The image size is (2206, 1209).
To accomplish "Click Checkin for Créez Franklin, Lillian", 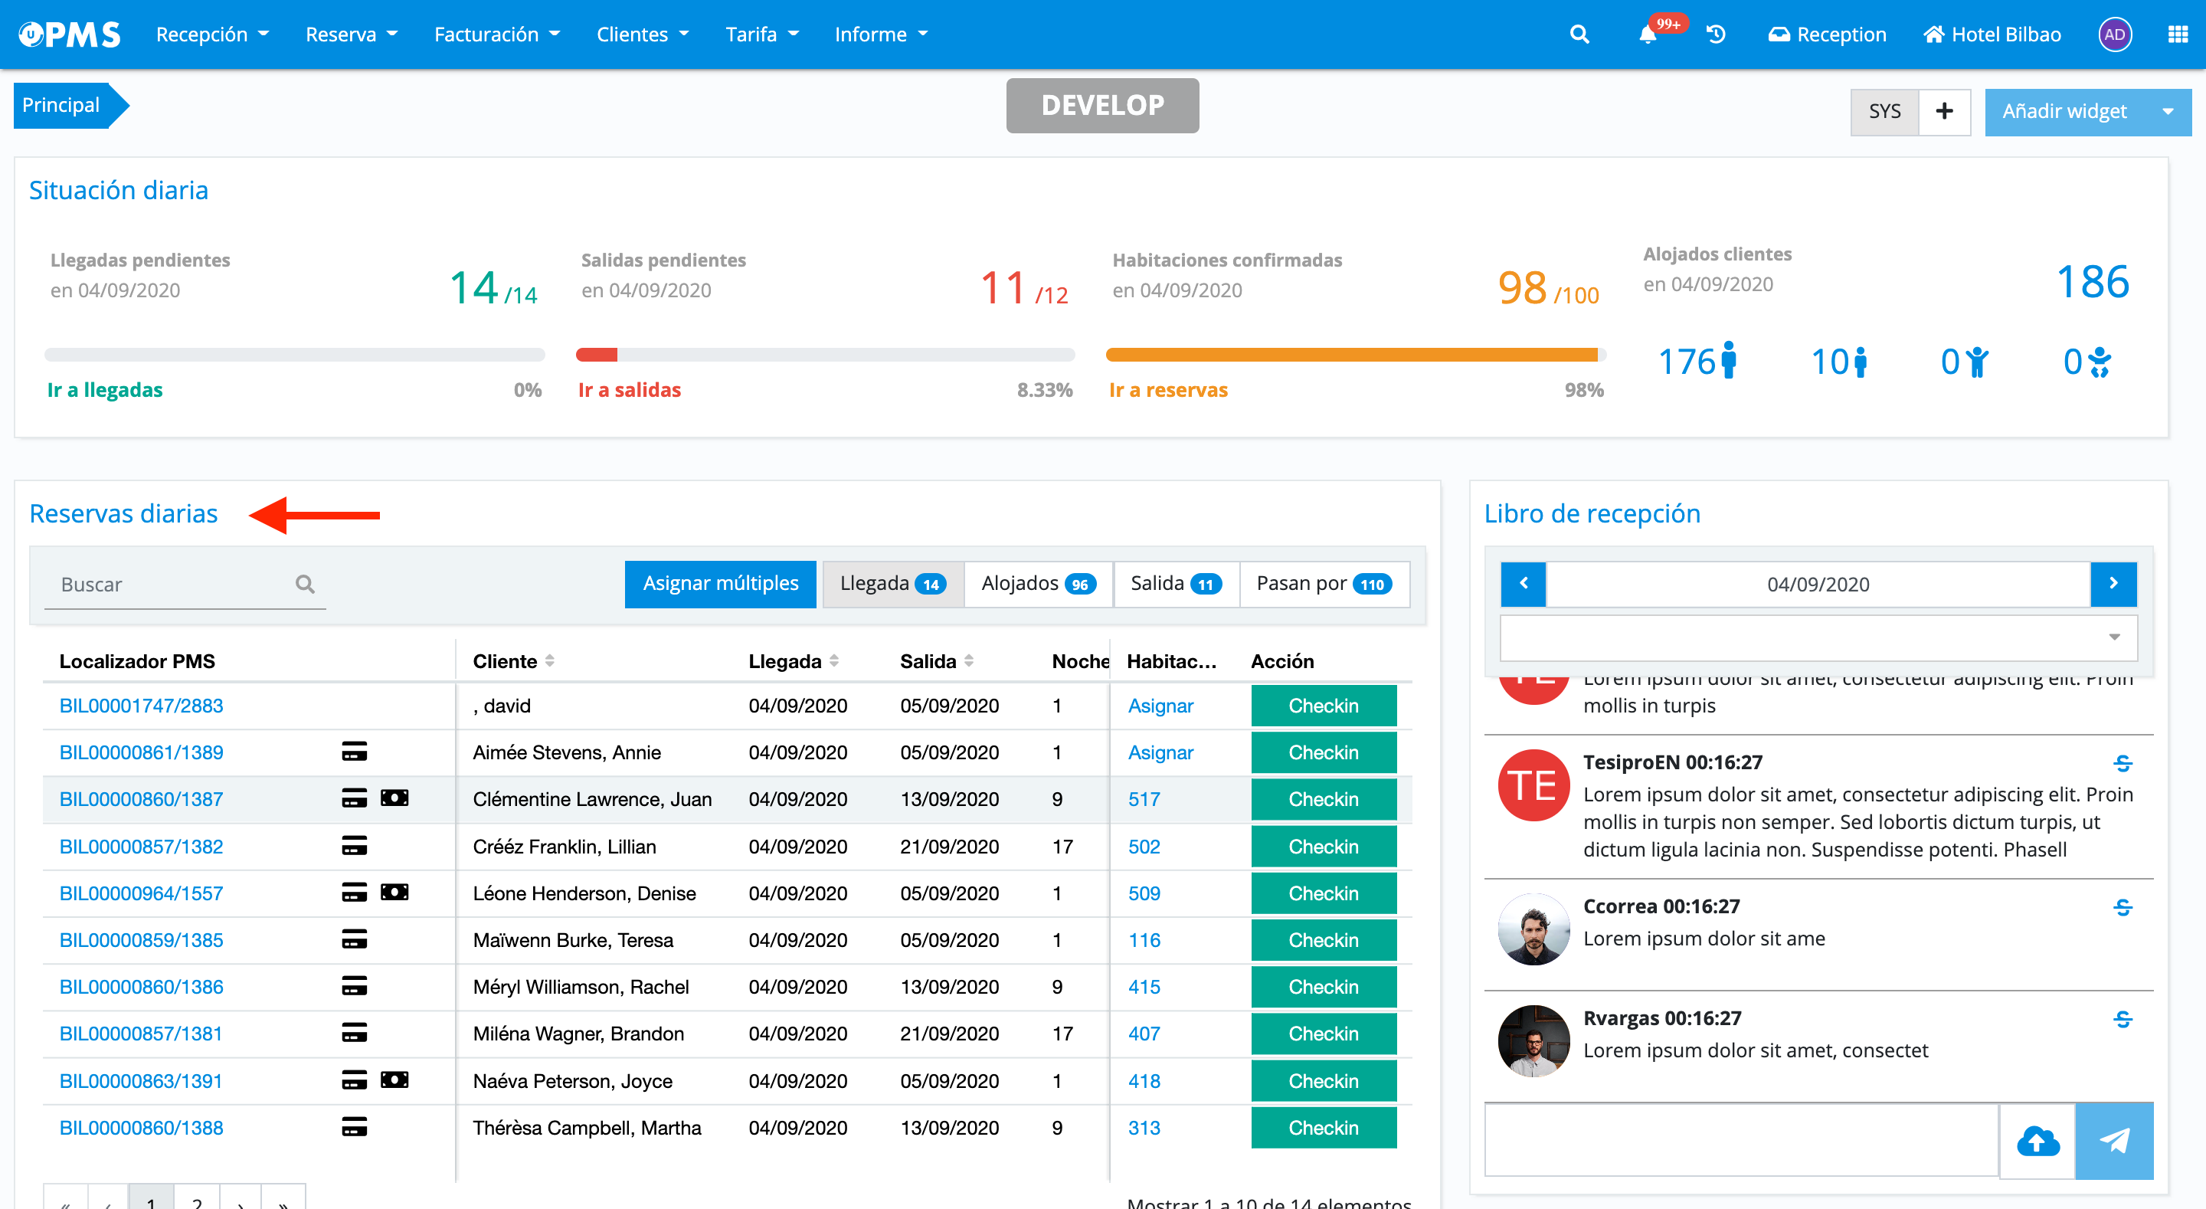I will pos(1323,846).
